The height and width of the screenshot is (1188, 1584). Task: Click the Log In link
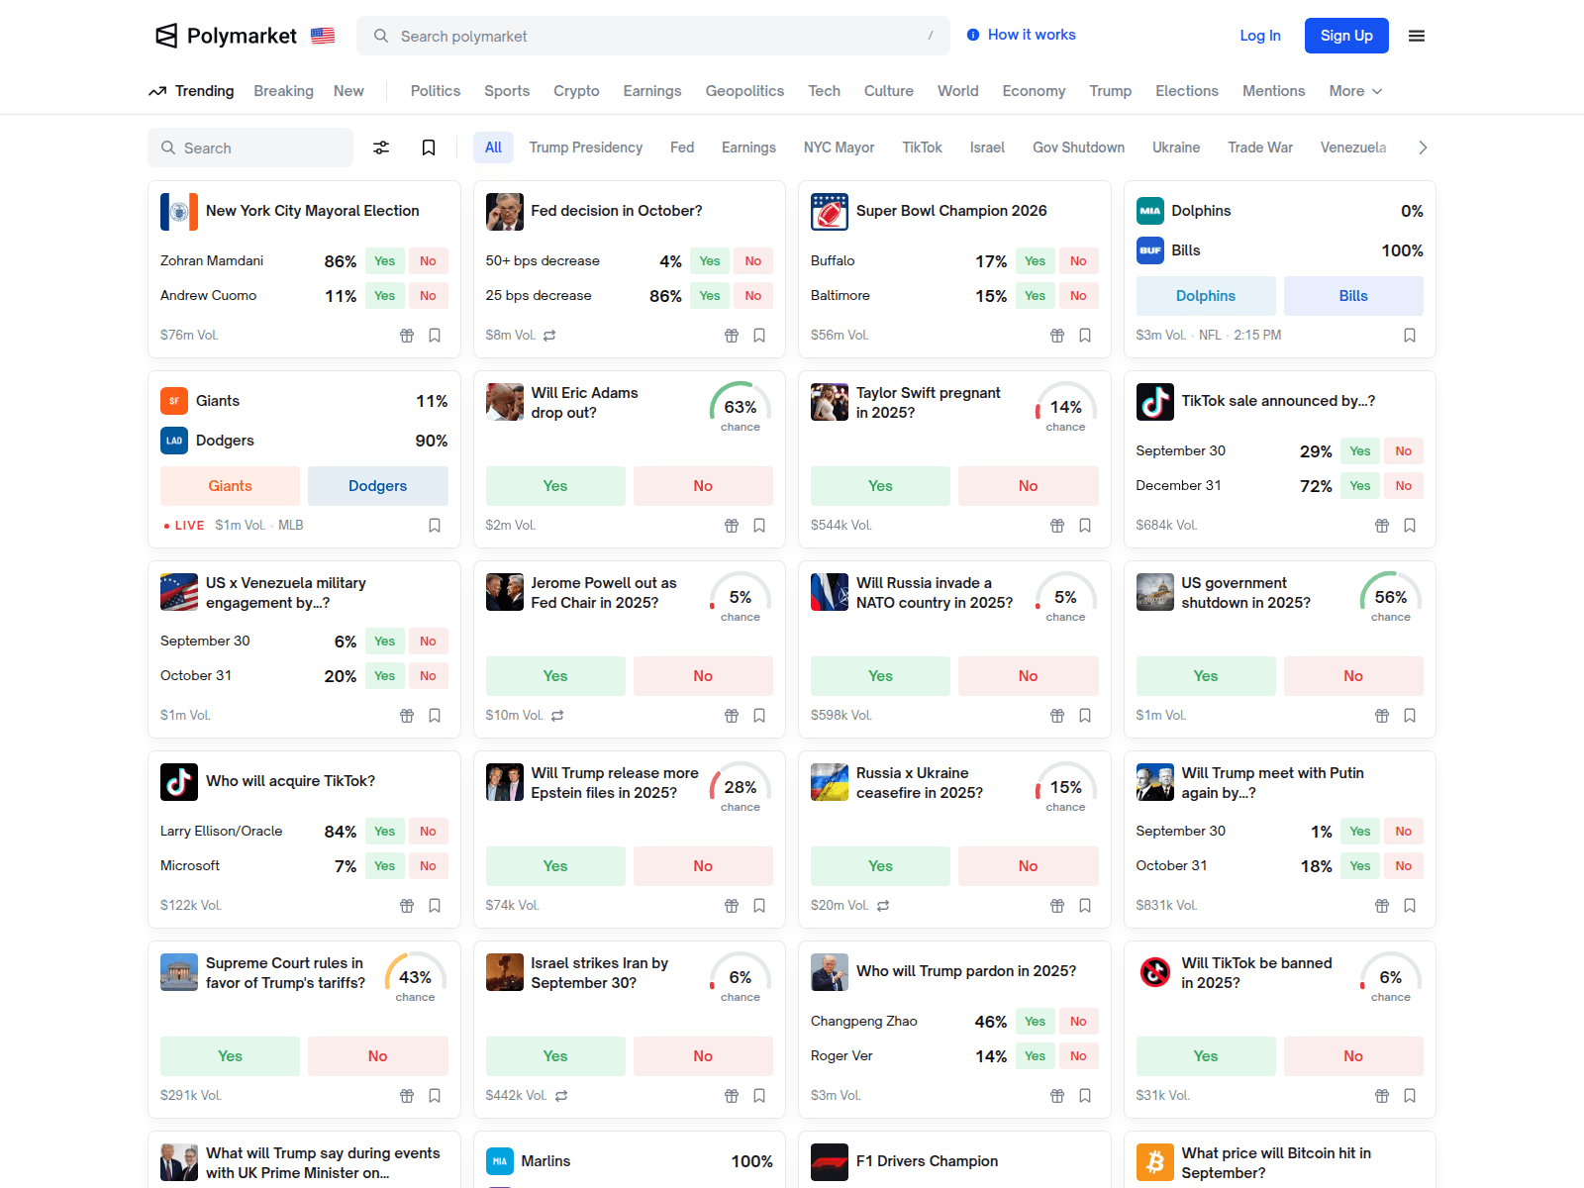pos(1260,36)
